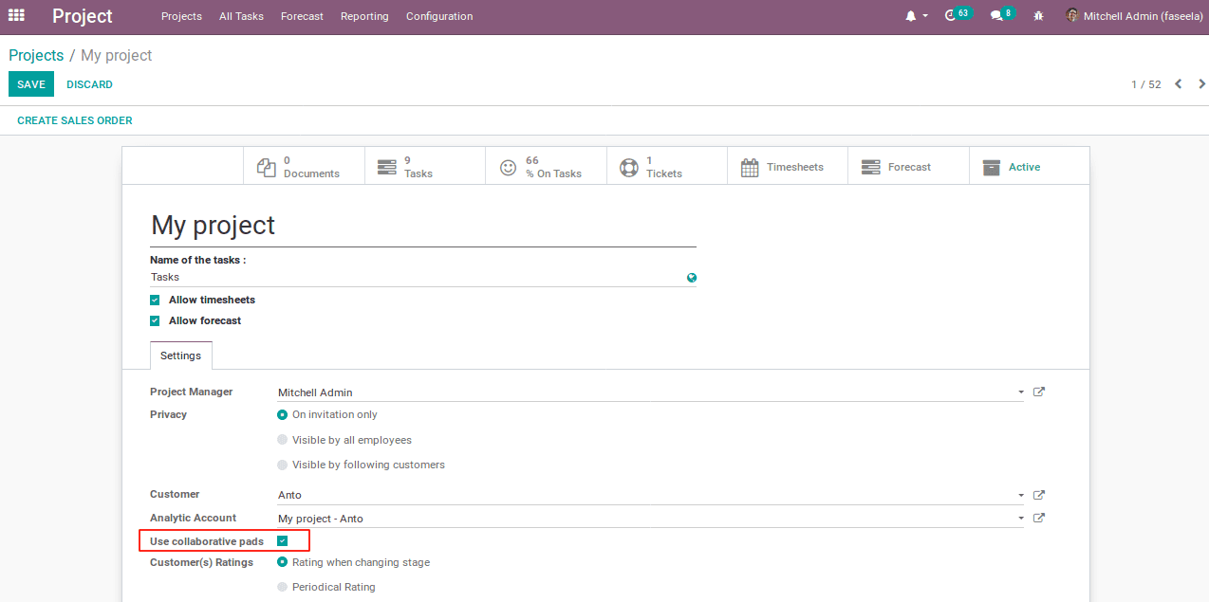The image size is (1209, 602).
Task: Open the apps grid menu icon
Action: tap(16, 16)
